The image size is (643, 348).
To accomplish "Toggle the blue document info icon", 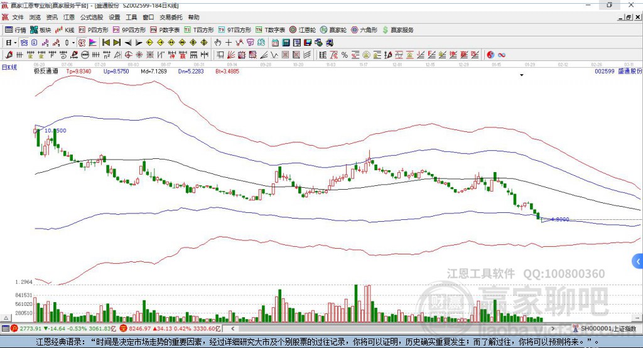I will [x=34, y=43].
